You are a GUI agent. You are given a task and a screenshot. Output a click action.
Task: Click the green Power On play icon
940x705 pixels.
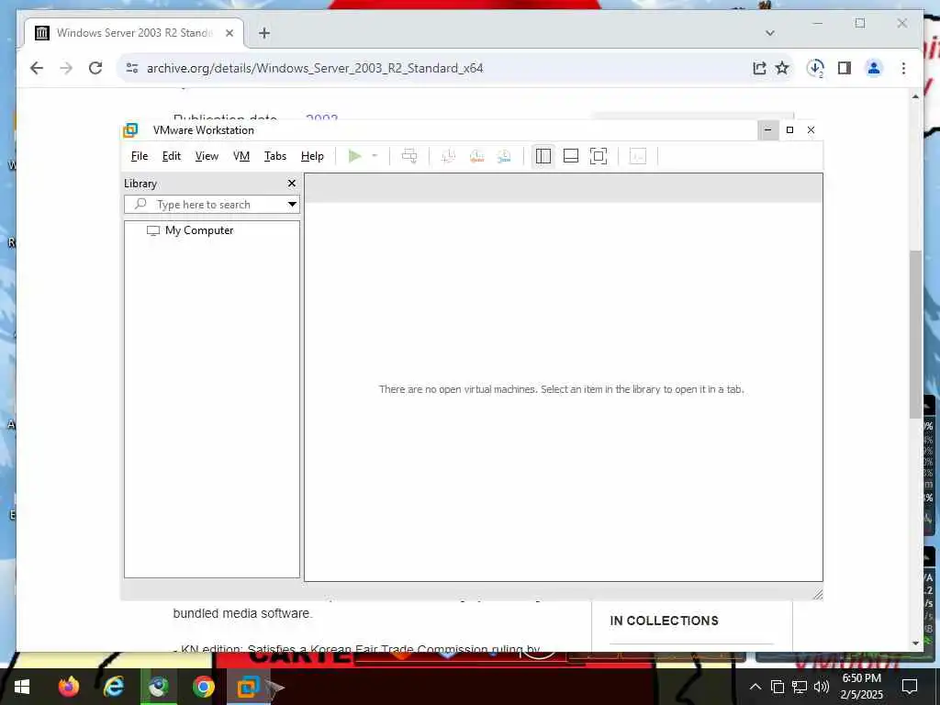point(355,156)
